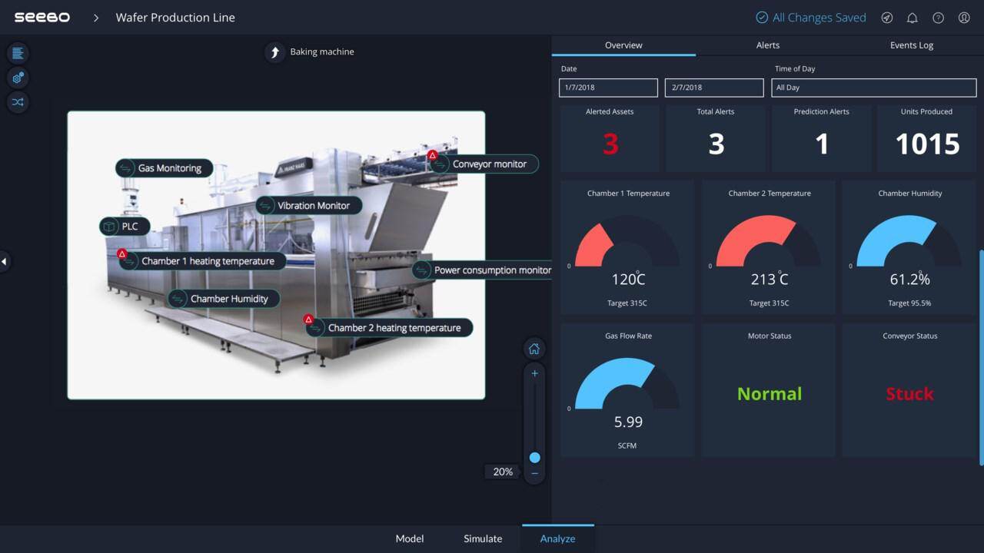Image resolution: width=984 pixels, height=553 pixels.
Task: Click the notifications bell icon
Action: pos(913,18)
